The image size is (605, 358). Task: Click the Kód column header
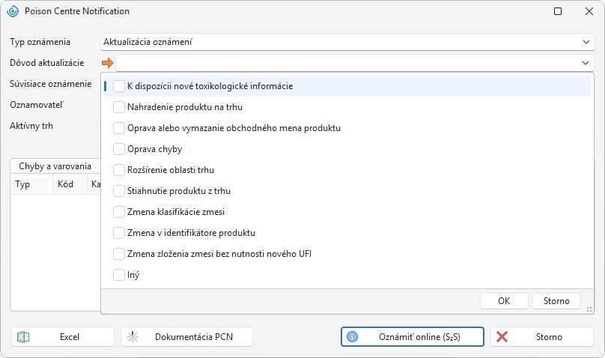click(x=66, y=184)
